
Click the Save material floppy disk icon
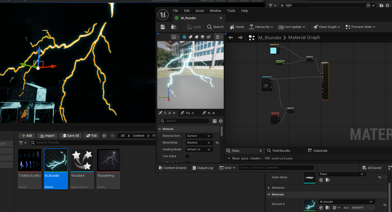162,27
